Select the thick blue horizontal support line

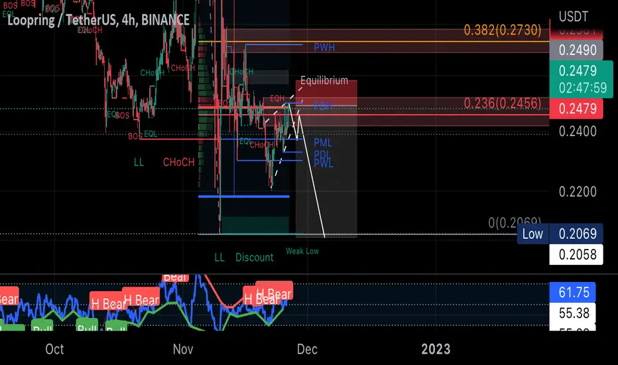click(244, 196)
